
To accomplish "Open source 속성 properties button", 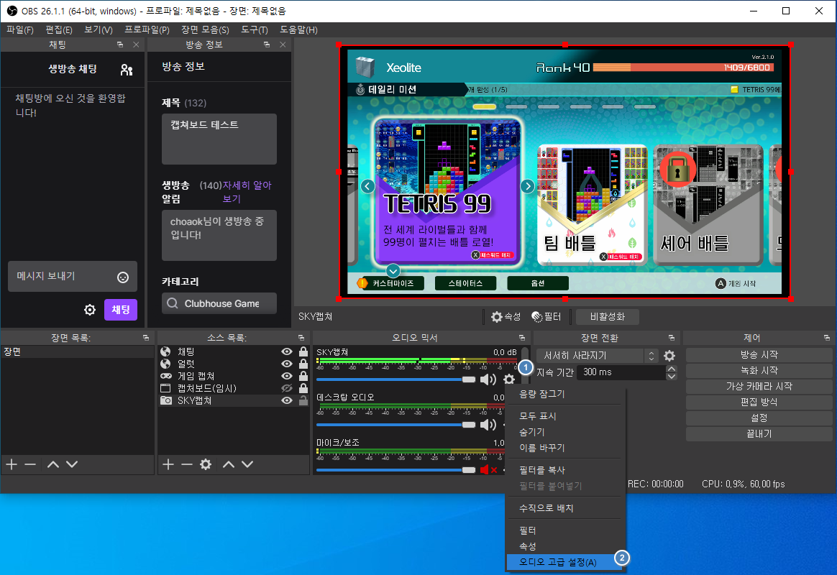I will [x=506, y=317].
